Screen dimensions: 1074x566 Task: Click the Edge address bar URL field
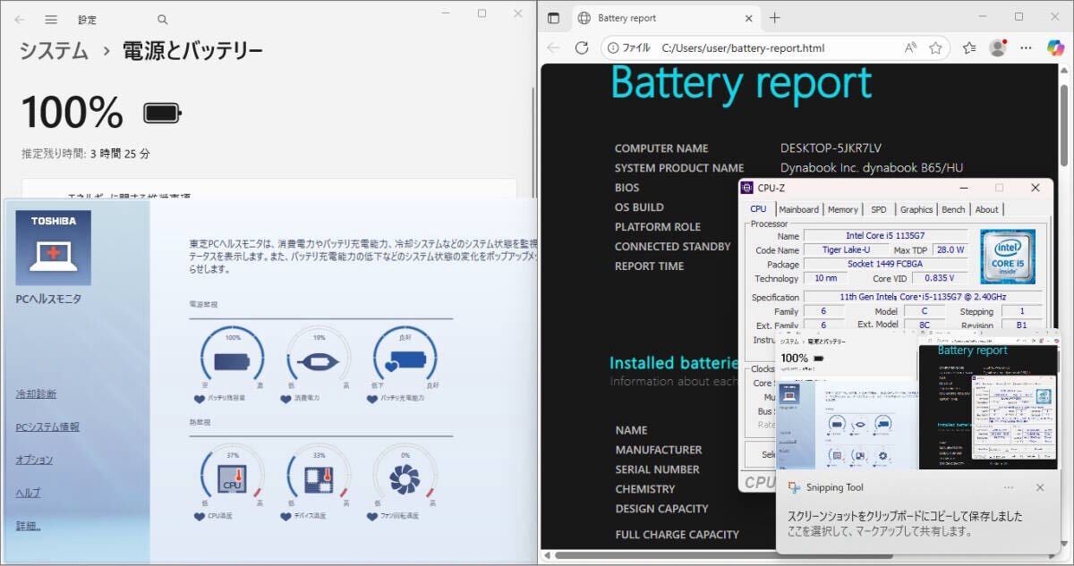743,48
